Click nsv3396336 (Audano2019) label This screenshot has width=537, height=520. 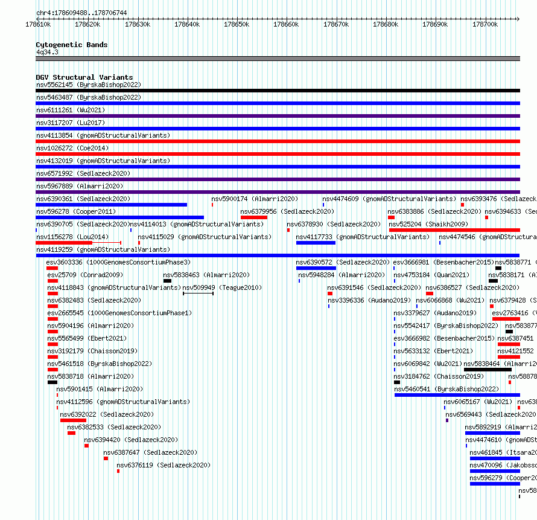(x=369, y=300)
